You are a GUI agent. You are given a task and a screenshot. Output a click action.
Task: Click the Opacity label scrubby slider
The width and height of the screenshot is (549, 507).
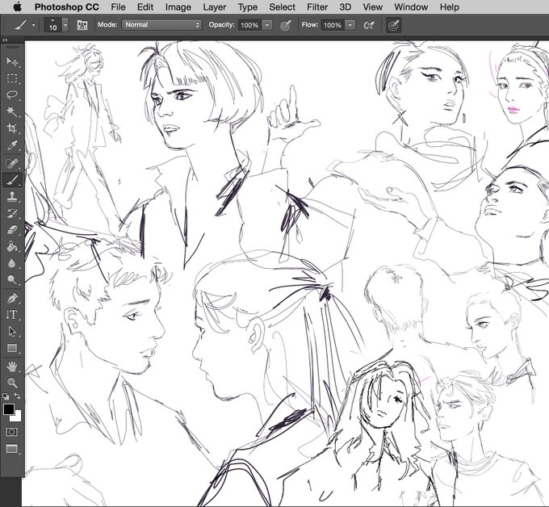pos(221,24)
